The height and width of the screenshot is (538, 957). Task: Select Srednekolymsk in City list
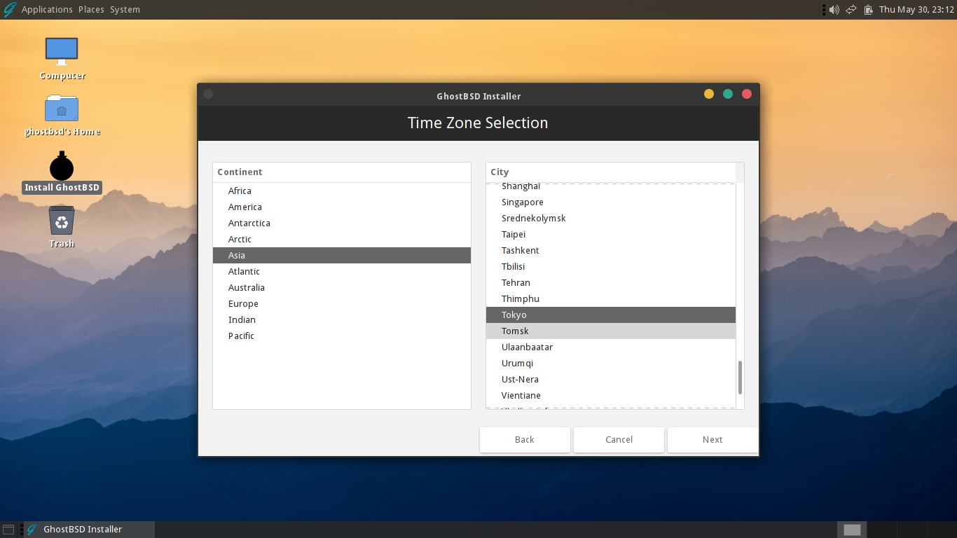point(611,219)
